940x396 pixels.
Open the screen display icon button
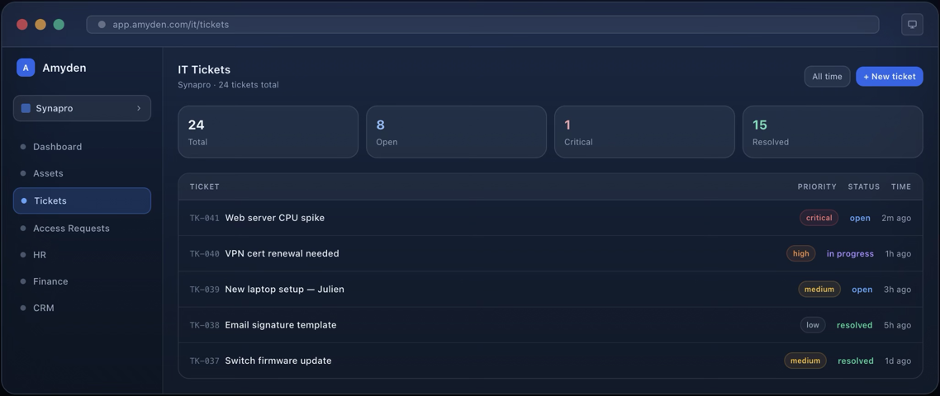point(912,25)
